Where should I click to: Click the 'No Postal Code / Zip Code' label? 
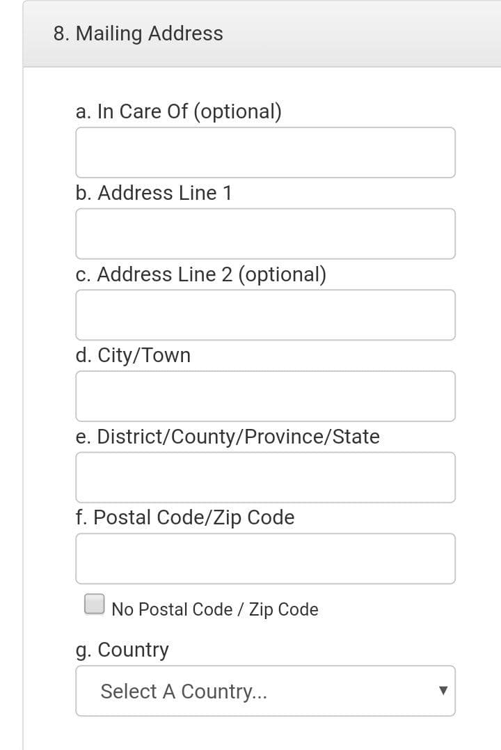click(x=214, y=609)
